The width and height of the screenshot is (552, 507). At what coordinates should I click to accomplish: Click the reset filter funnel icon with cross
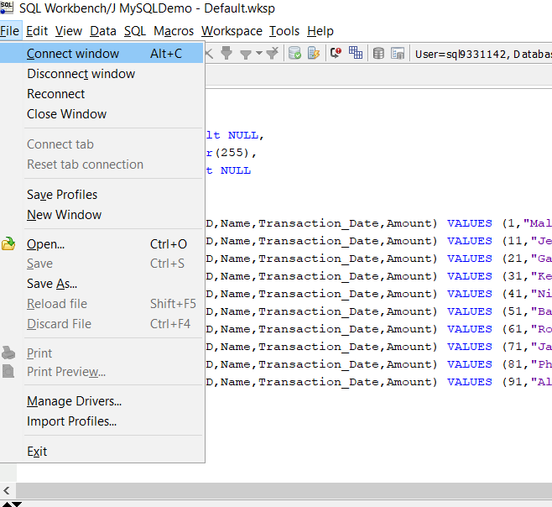(273, 53)
